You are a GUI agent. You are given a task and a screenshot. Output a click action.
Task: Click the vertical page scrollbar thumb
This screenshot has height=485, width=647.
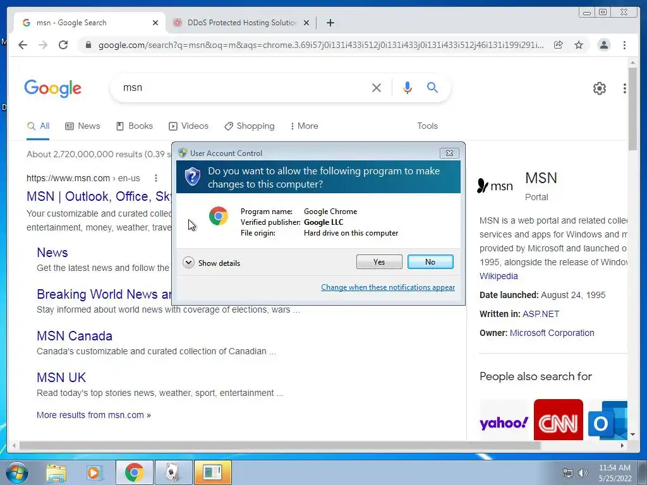pyautogui.click(x=632, y=109)
